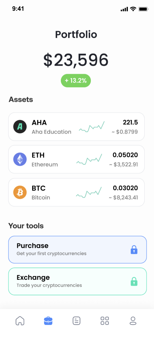Open the transactions list icon in bottom bar
Image resolution: width=154 pixels, height=337 pixels.
click(76, 321)
